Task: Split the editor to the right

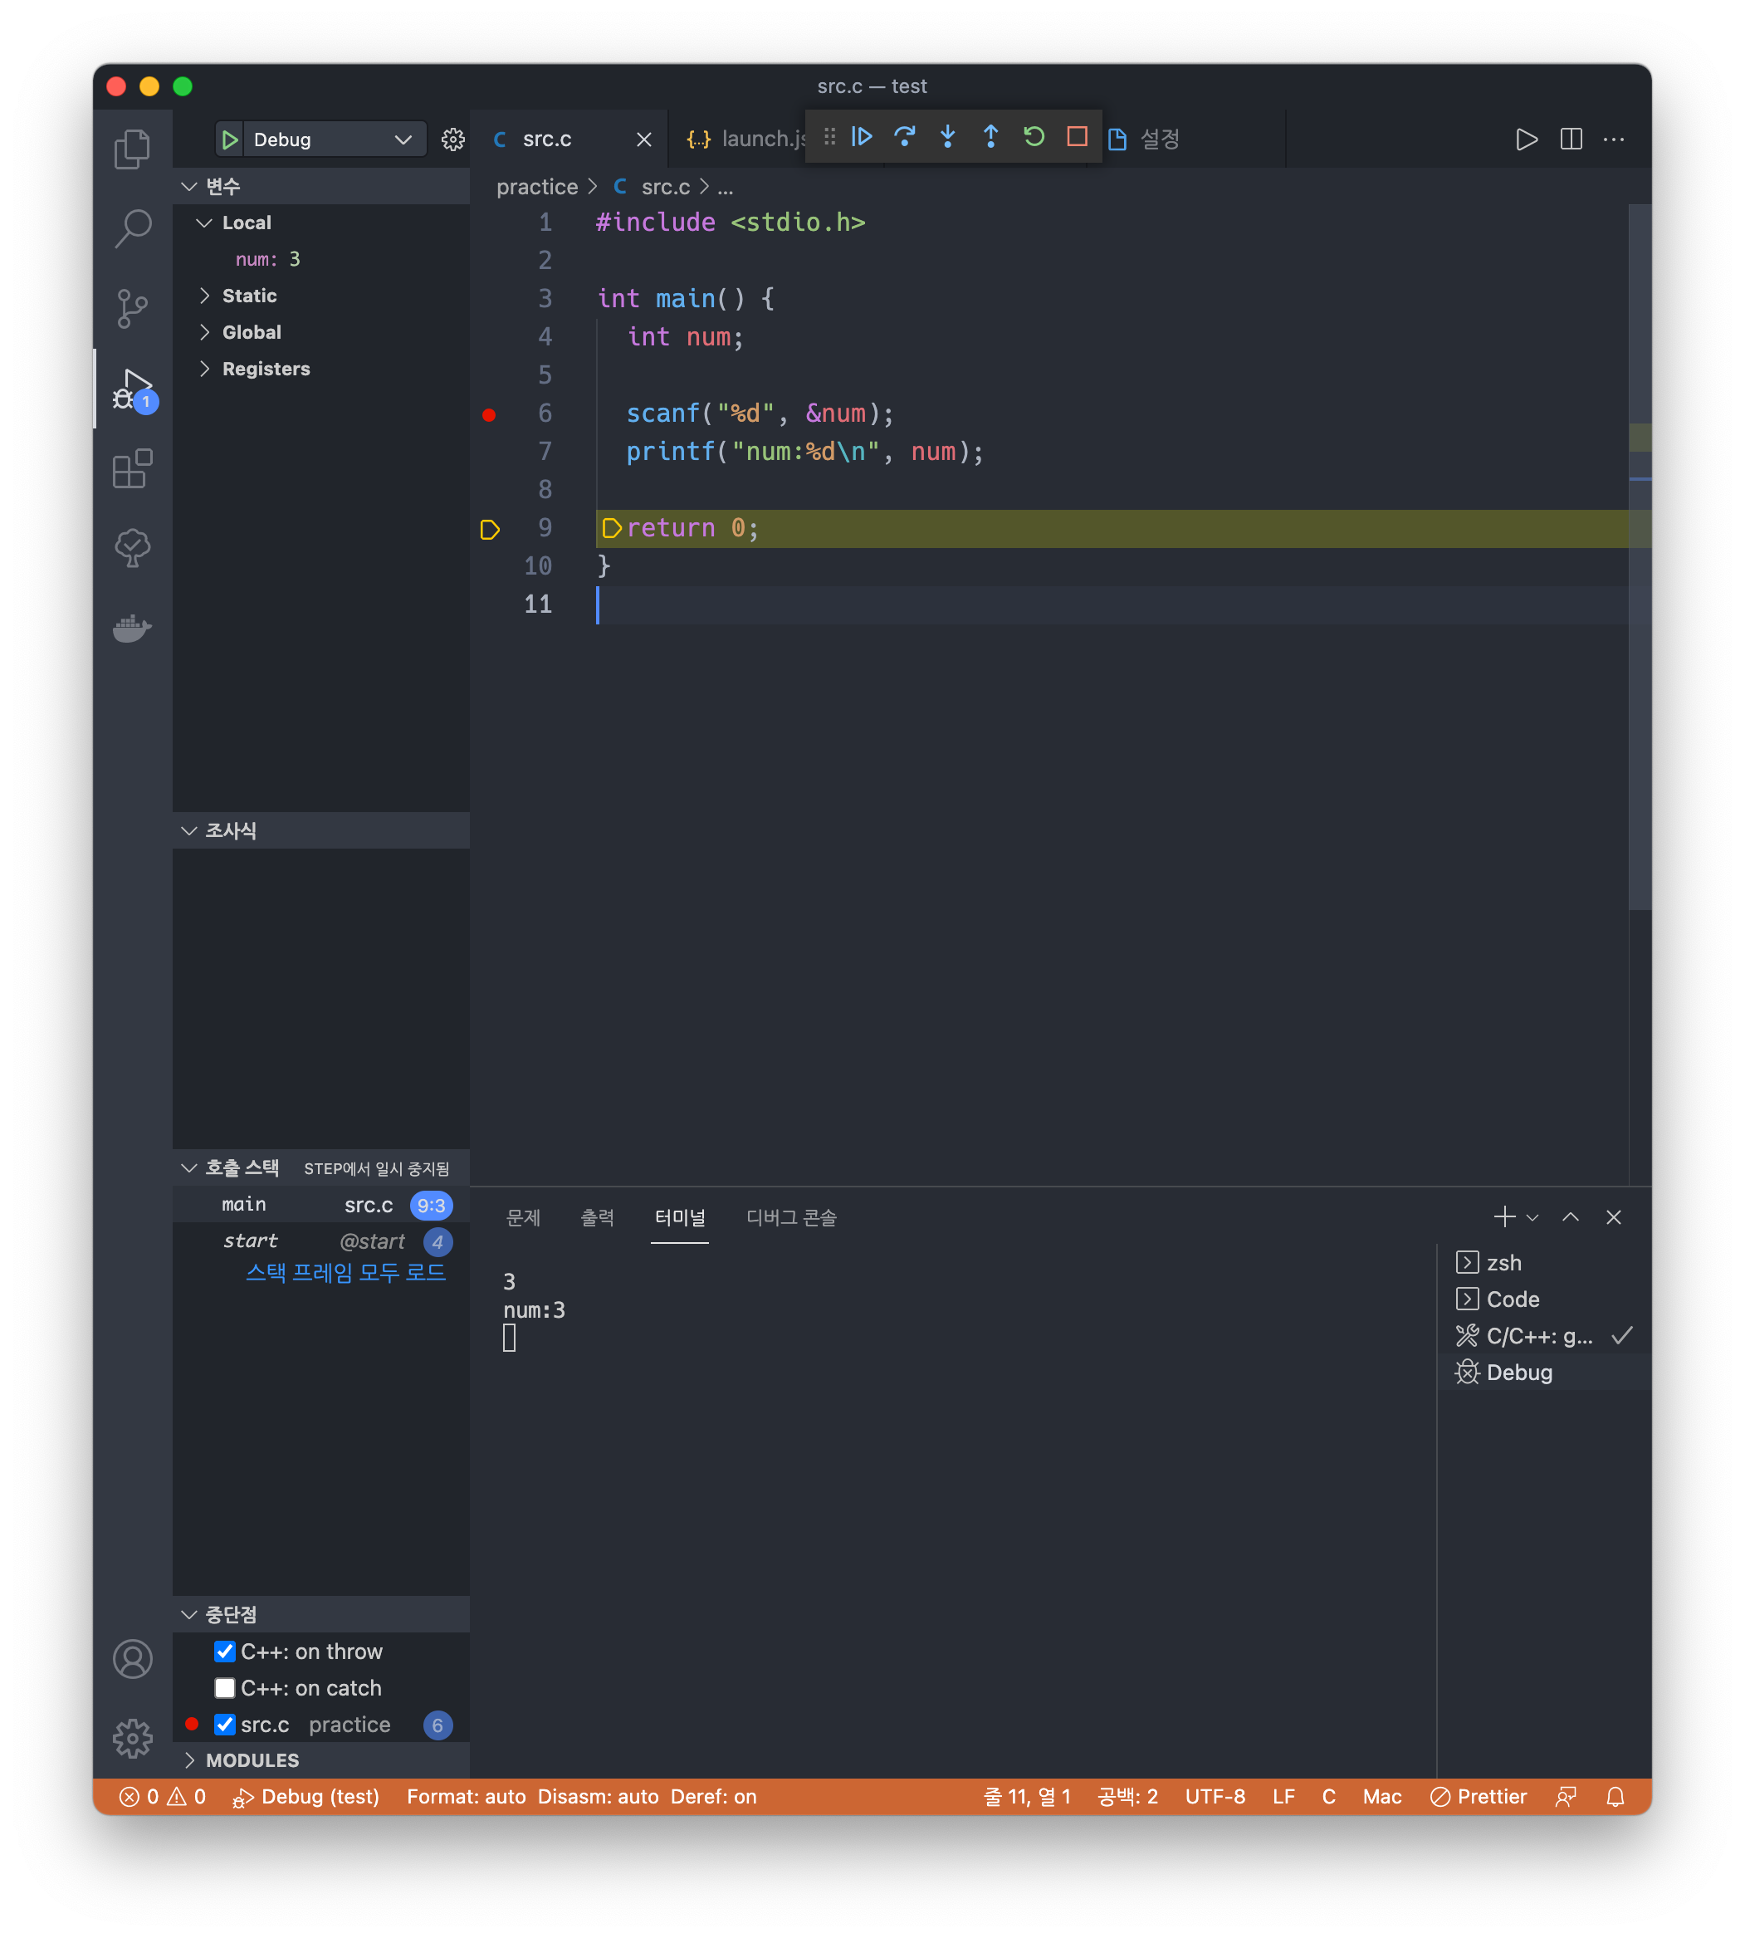Action: point(1571,139)
